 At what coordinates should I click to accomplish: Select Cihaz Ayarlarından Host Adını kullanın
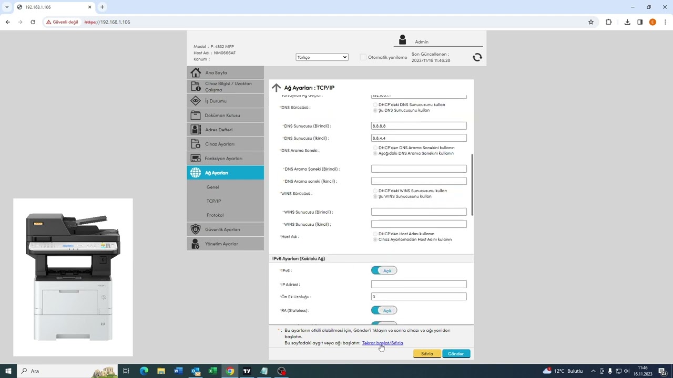coord(375,239)
